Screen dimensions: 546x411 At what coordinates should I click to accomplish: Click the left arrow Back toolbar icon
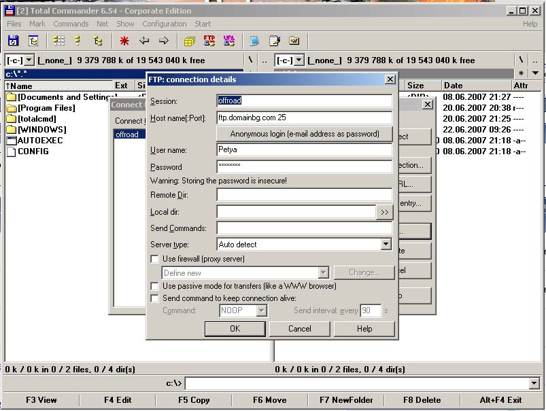144,41
